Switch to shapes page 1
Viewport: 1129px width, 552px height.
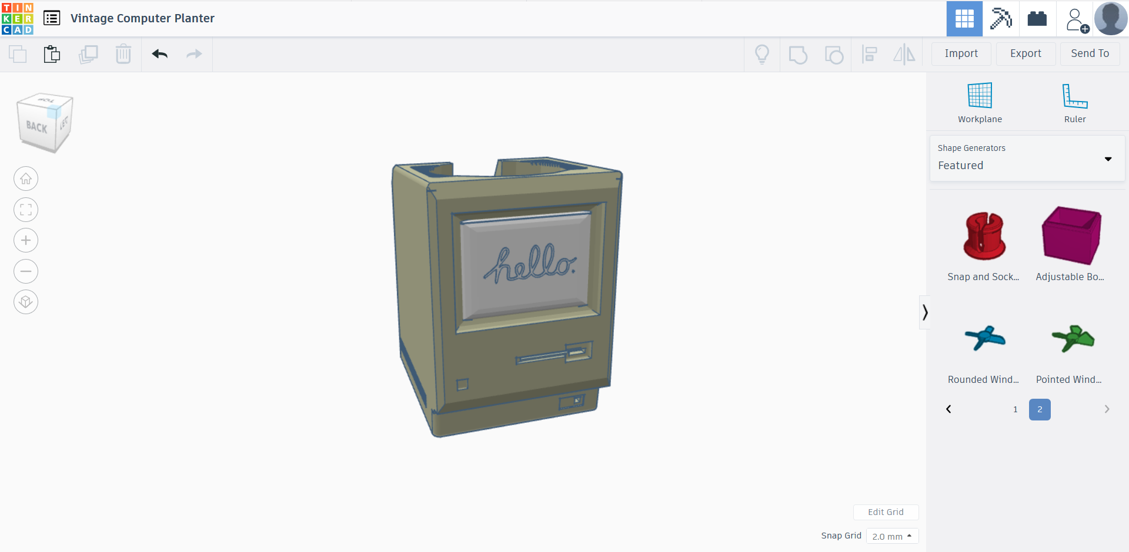pos(1016,409)
